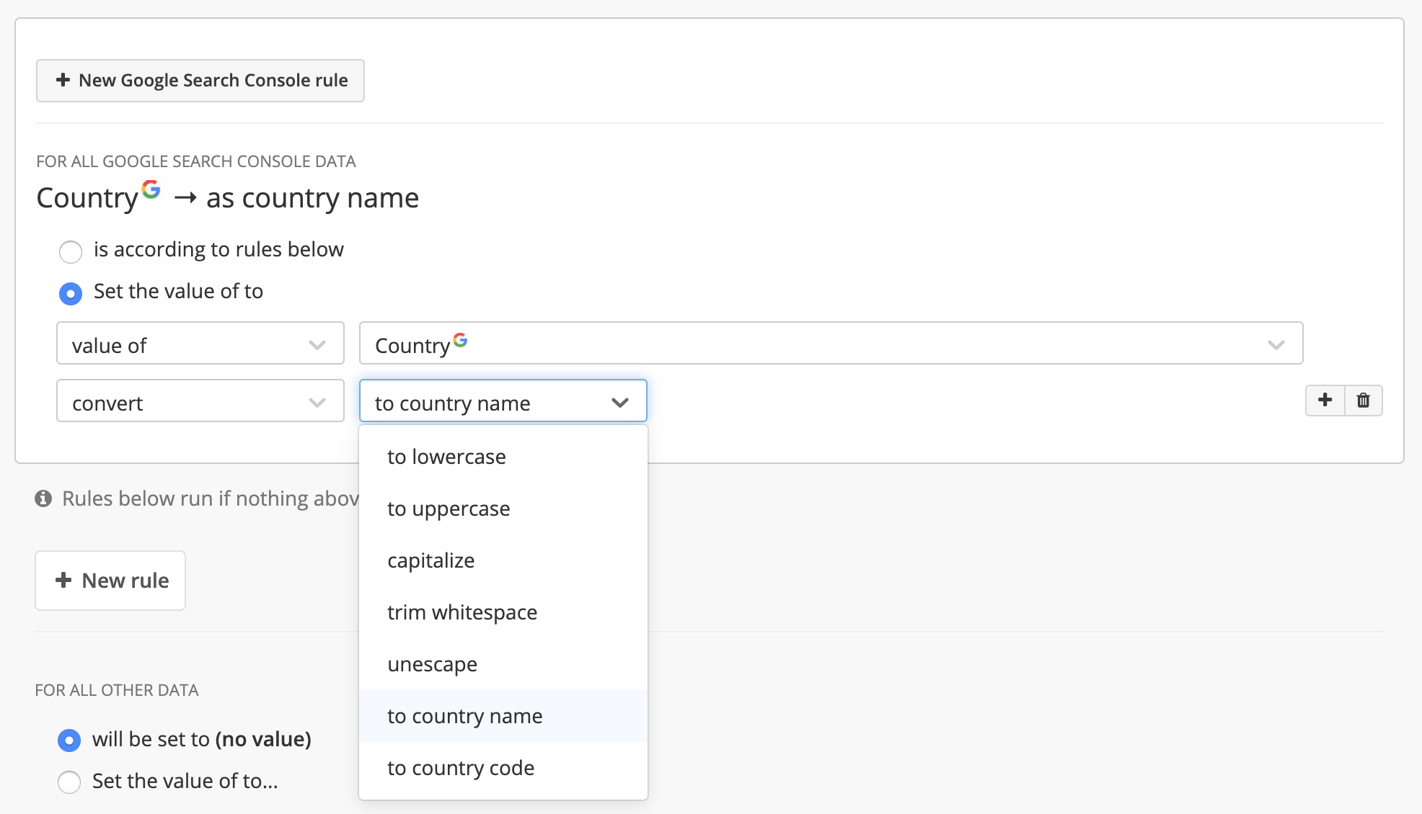The height and width of the screenshot is (814, 1422).
Task: Select 'to country code' in the dropdown list
Action: click(x=461, y=768)
